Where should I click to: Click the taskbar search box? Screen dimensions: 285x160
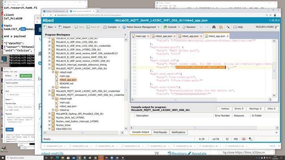coord(25,158)
